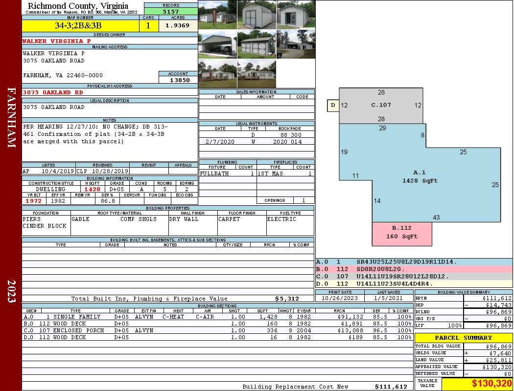514x391 pixels.
Task: Open the top-row photo of the gray garage with open doorway
Action: click(296, 15)
